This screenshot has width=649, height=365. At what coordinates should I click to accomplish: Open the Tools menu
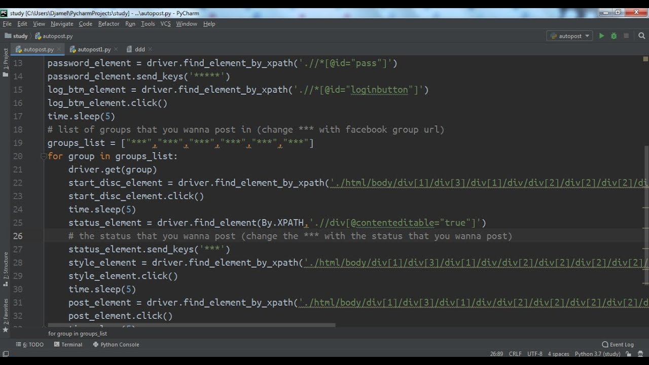pyautogui.click(x=148, y=24)
